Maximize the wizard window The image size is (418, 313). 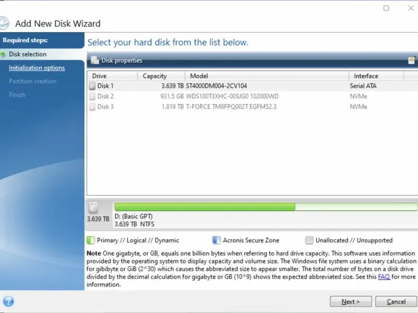[x=386, y=8]
